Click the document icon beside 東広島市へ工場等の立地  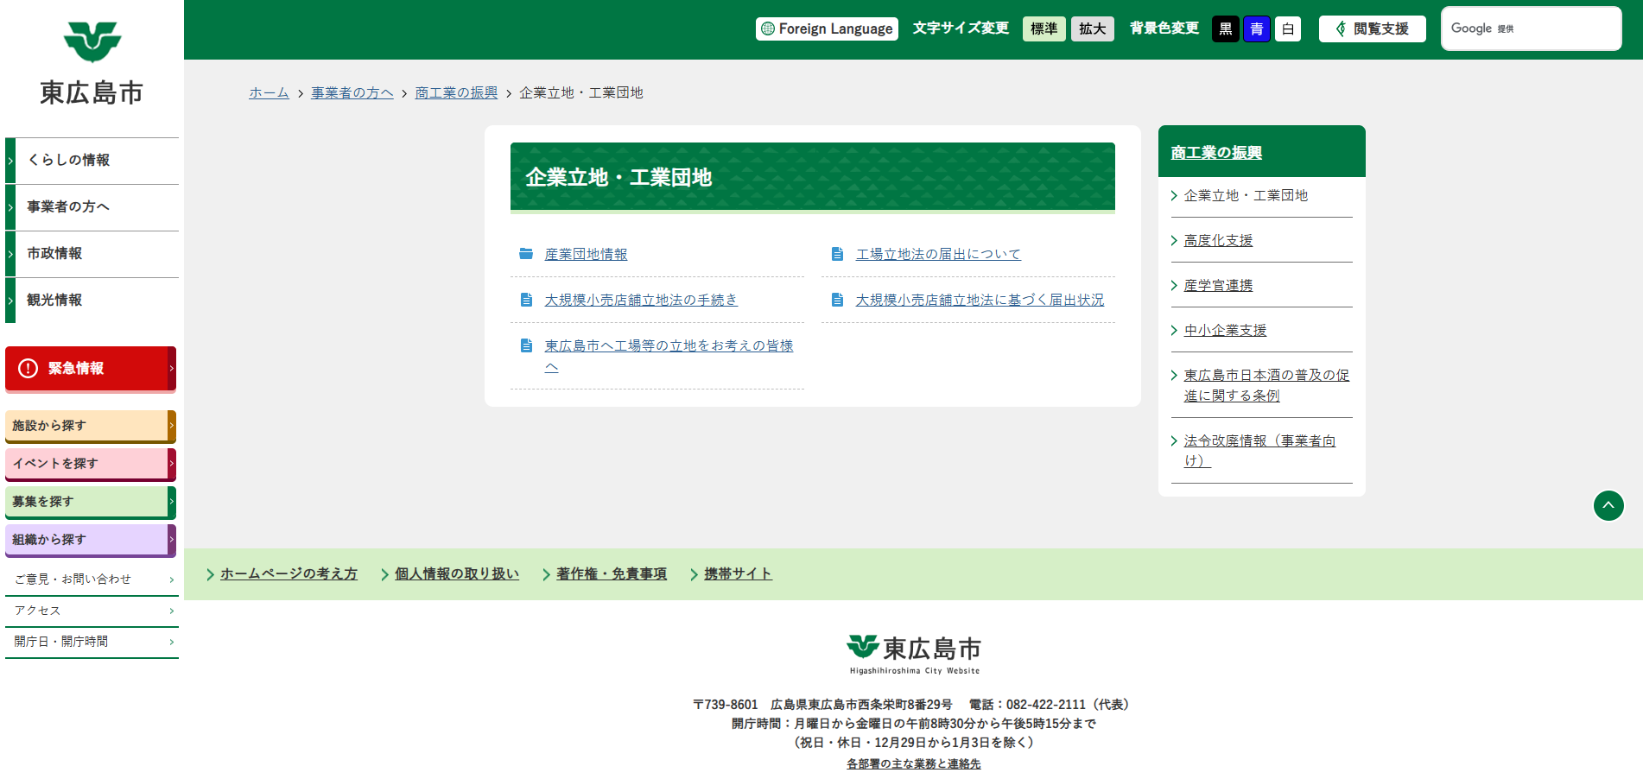coord(526,345)
